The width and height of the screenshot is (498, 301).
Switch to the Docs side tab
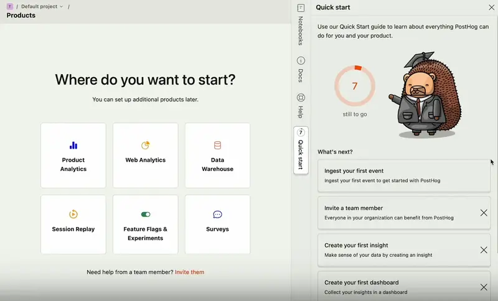pos(301,70)
